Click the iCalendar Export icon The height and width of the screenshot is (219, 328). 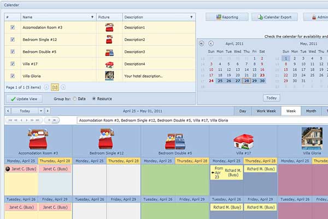pyautogui.click(x=260, y=17)
